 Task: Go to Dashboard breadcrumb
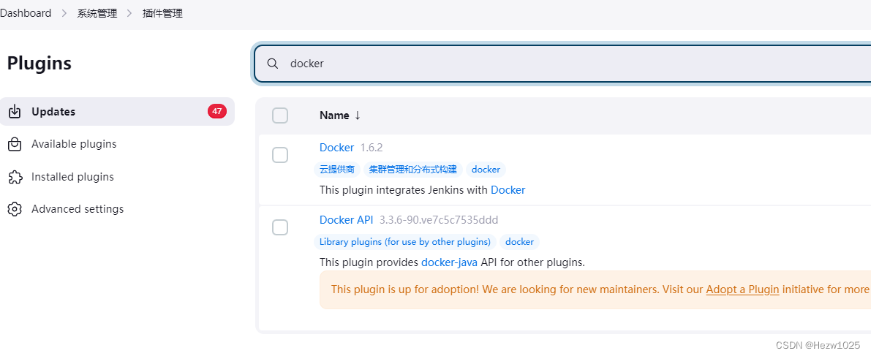tap(26, 13)
